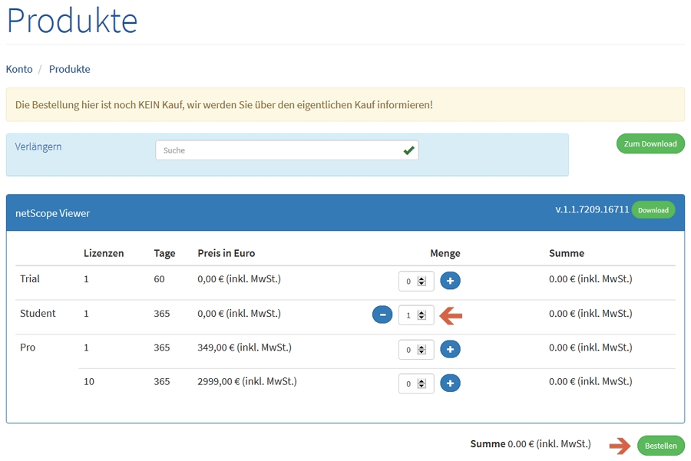Open Produkte breadcrumb link

tap(70, 69)
